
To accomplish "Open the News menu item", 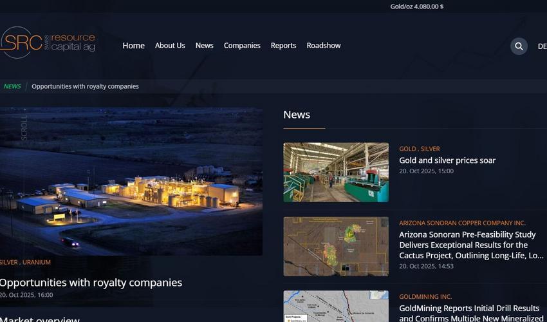I will [x=205, y=45].
